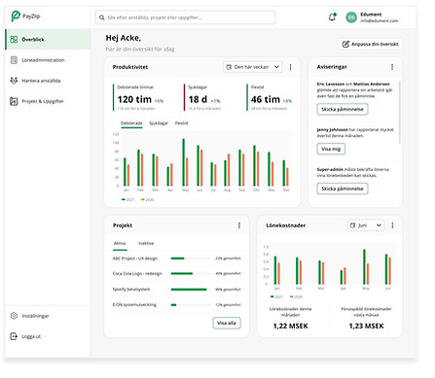
Task: Select the Aktiva projects tab
Action: (120, 244)
